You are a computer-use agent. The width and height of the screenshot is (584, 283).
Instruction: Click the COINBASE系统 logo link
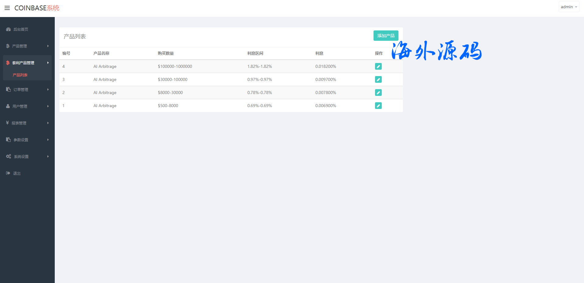point(37,8)
